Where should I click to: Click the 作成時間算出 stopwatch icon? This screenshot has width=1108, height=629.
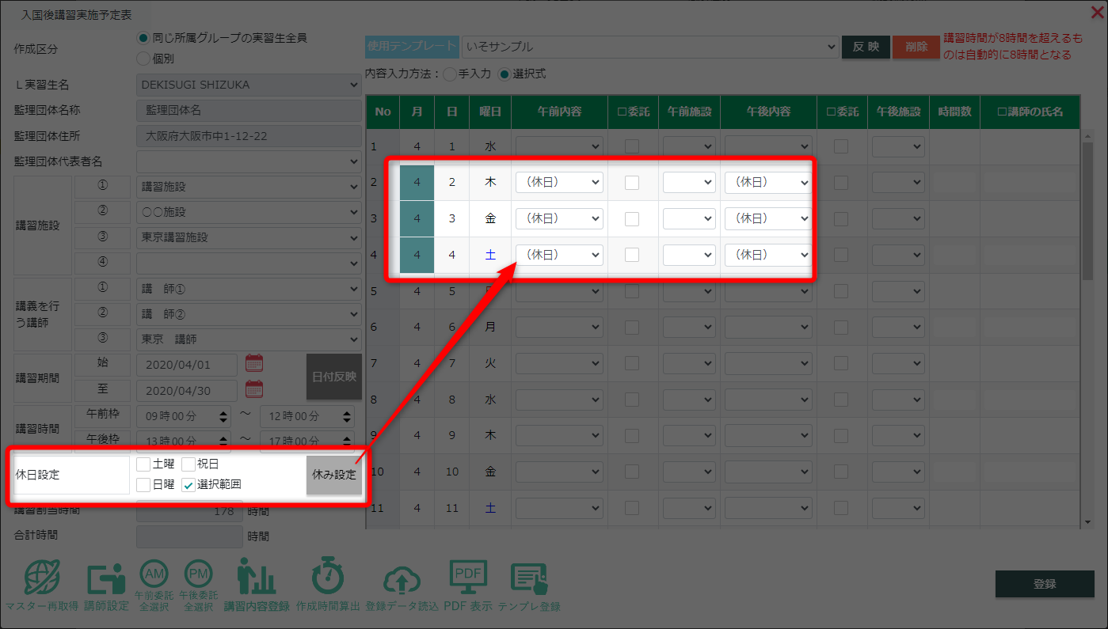(328, 579)
